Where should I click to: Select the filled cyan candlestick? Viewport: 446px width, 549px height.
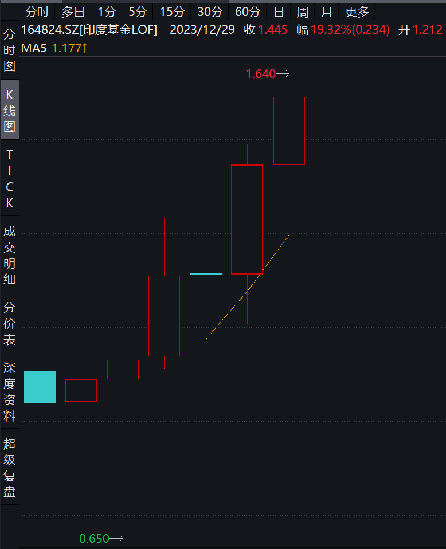pyautogui.click(x=40, y=387)
